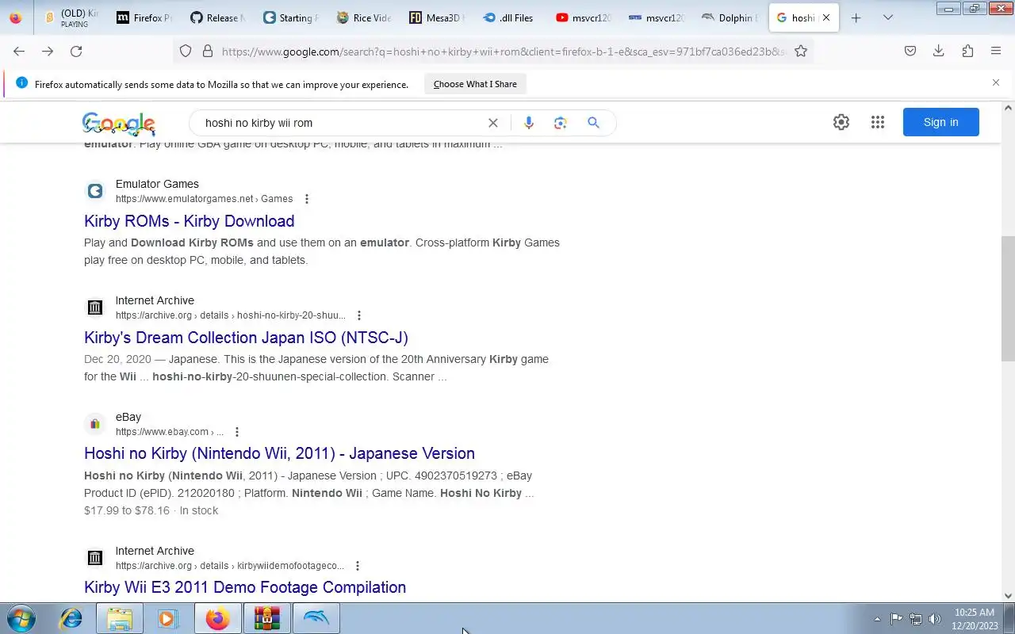Close the hoshi Google search tab
This screenshot has width=1015, height=634.
(x=826, y=17)
